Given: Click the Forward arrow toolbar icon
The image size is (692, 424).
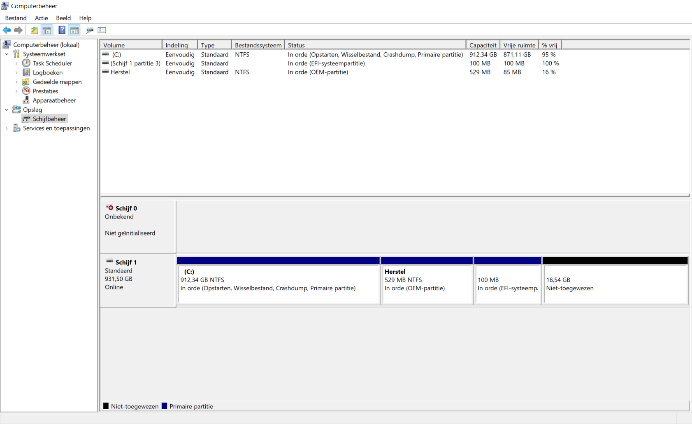Looking at the screenshot, I should [19, 30].
